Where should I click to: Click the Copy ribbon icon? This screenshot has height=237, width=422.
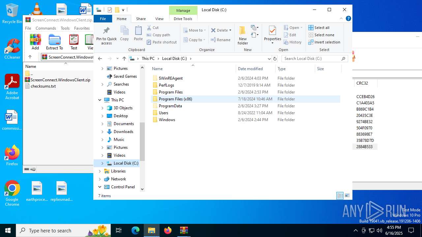124,34
